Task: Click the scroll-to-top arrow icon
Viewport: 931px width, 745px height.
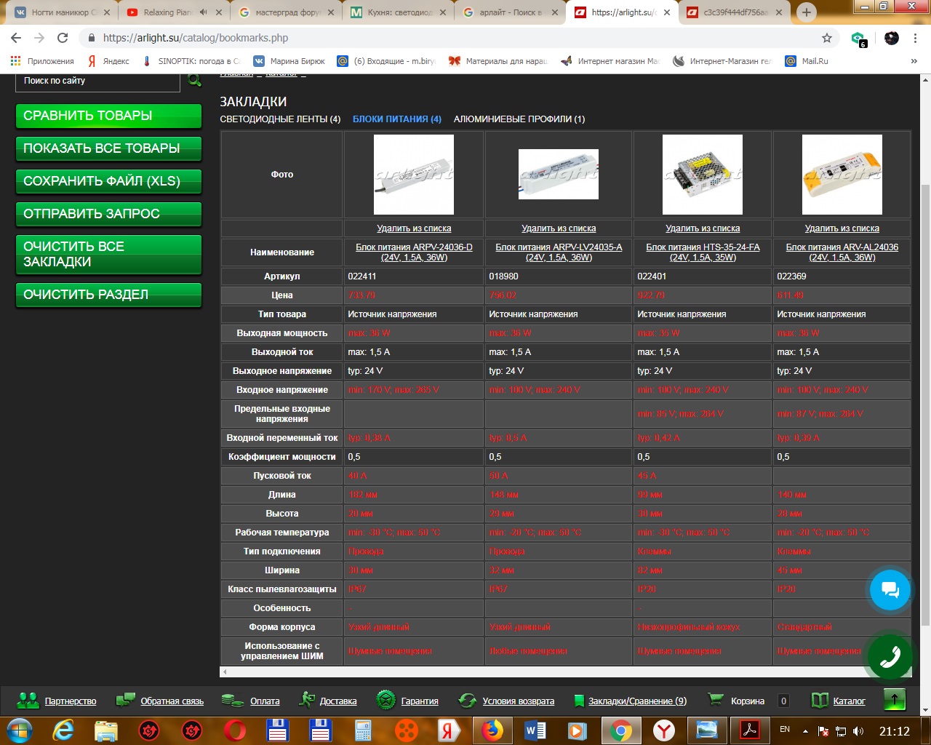Action: click(894, 700)
